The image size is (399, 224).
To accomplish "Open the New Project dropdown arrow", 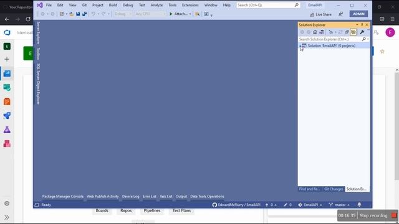I will pyautogui.click(x=67, y=14).
